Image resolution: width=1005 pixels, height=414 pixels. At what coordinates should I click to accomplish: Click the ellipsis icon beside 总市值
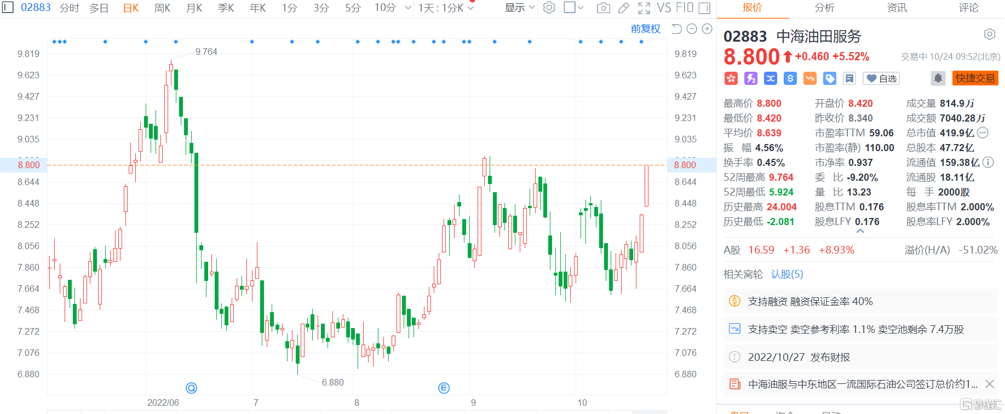[983, 133]
